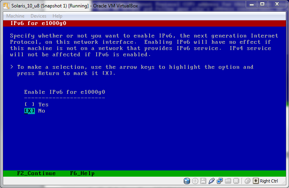Viewport: 289px width, 188px height.
Task: Open the Help menu
Action: coord(57,16)
